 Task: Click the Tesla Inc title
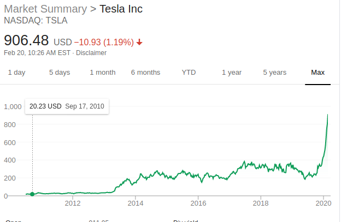click(121, 9)
